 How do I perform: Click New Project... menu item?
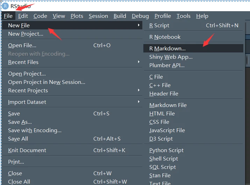click(26, 34)
